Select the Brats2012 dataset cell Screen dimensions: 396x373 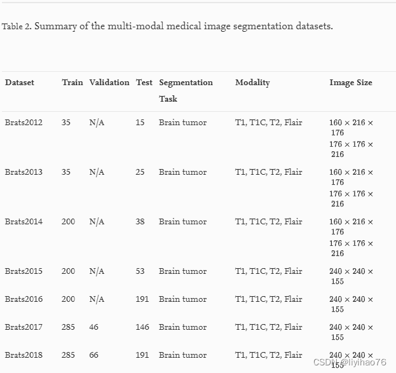24,123
